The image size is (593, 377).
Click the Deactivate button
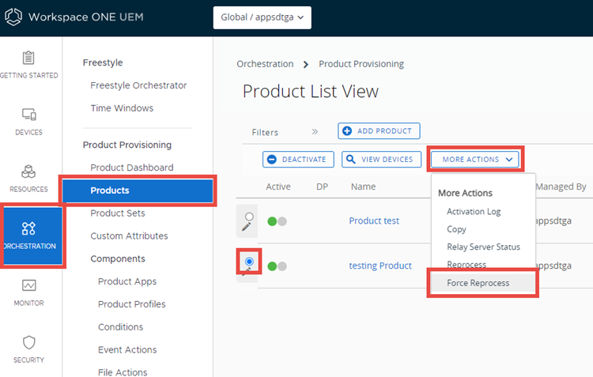pos(298,160)
